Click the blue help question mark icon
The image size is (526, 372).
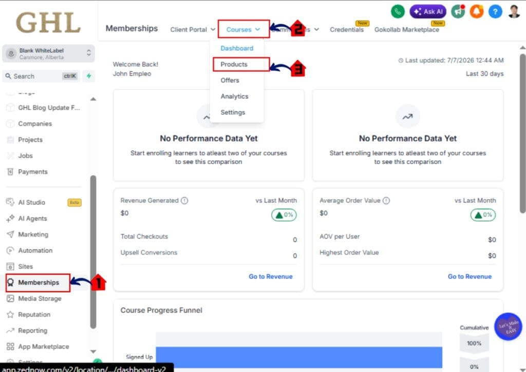[495, 12]
